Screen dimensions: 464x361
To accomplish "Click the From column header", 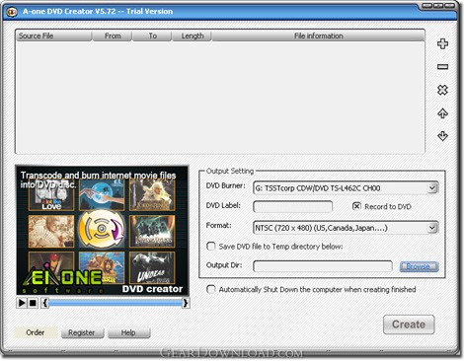I will point(113,36).
